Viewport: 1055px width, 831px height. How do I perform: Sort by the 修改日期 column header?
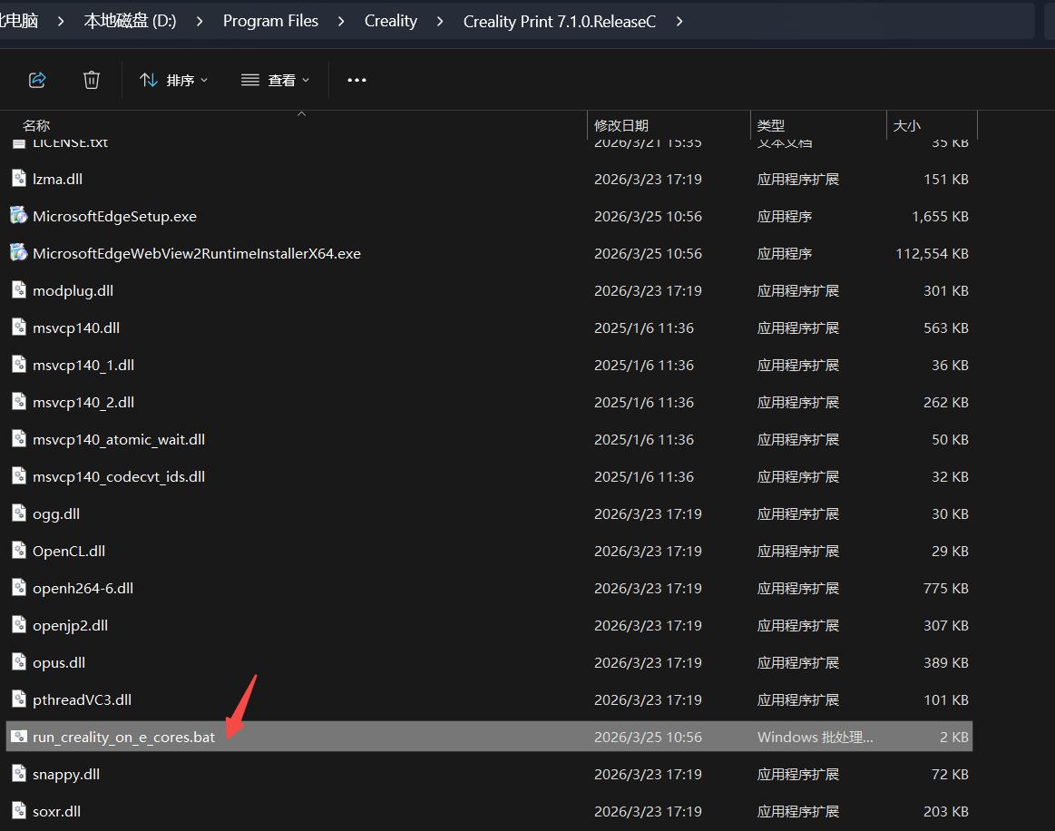(x=621, y=125)
